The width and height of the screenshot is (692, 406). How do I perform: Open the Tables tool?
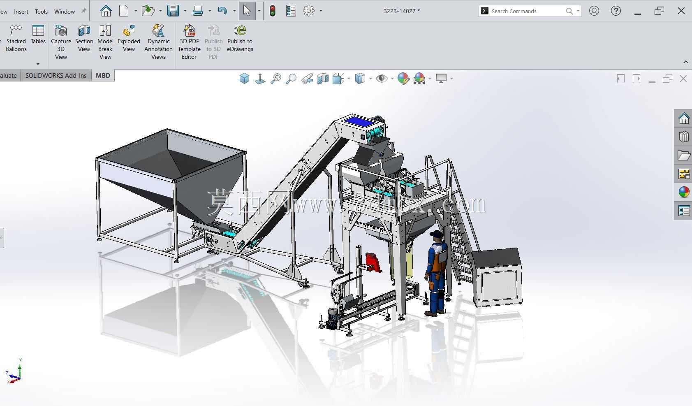coord(38,35)
